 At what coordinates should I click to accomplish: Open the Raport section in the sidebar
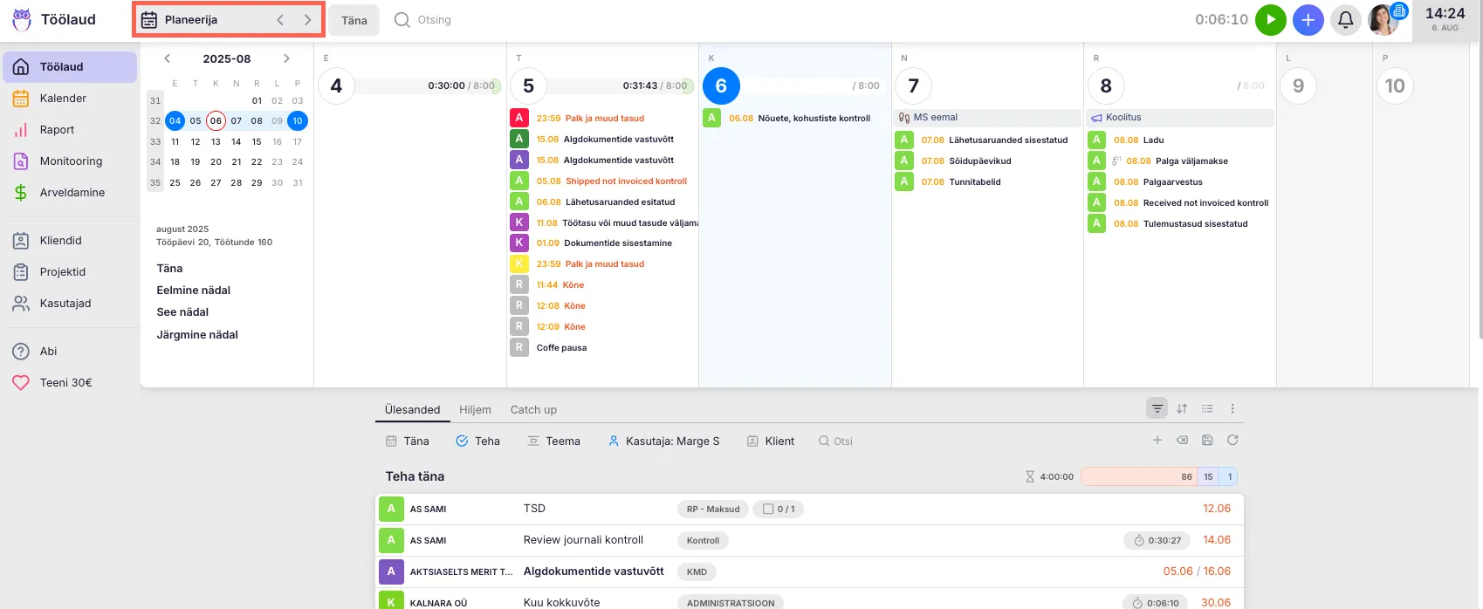coord(57,130)
